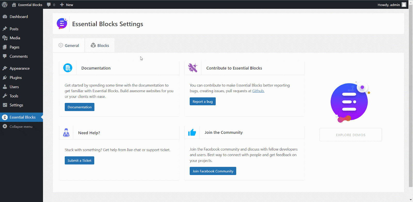Viewport: 413px width, 202px height.
Task: Click the Collapse menu arrow icon
Action: point(5,126)
